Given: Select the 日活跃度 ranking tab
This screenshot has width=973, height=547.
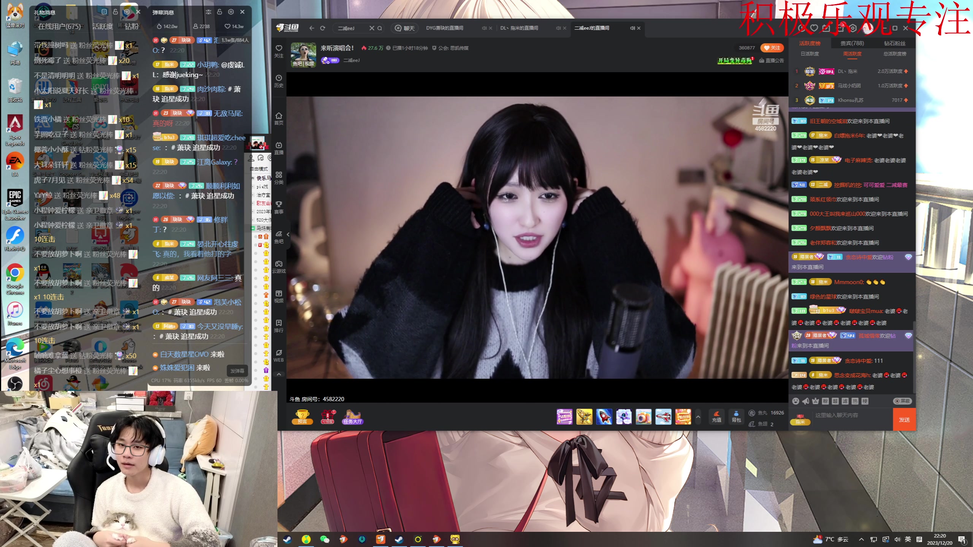Looking at the screenshot, I should (x=810, y=54).
